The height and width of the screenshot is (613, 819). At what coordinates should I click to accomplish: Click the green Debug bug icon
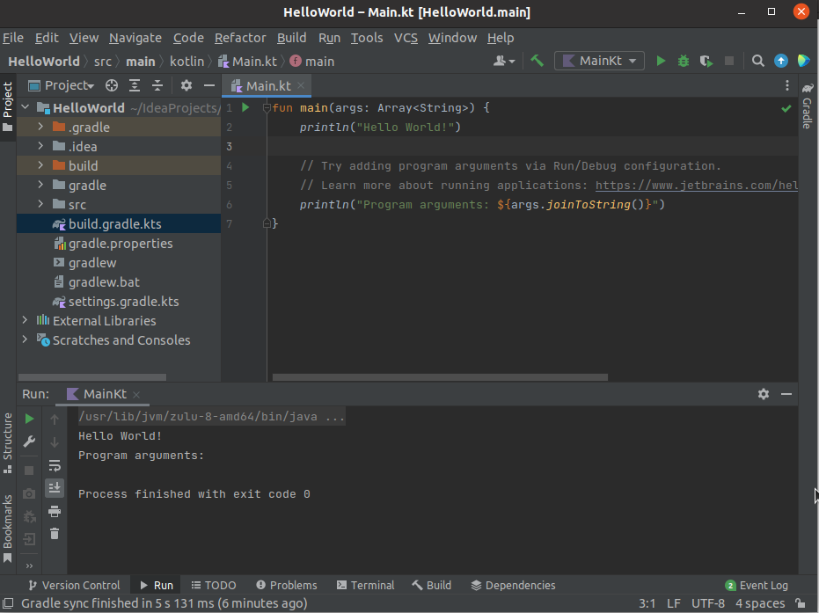(684, 61)
